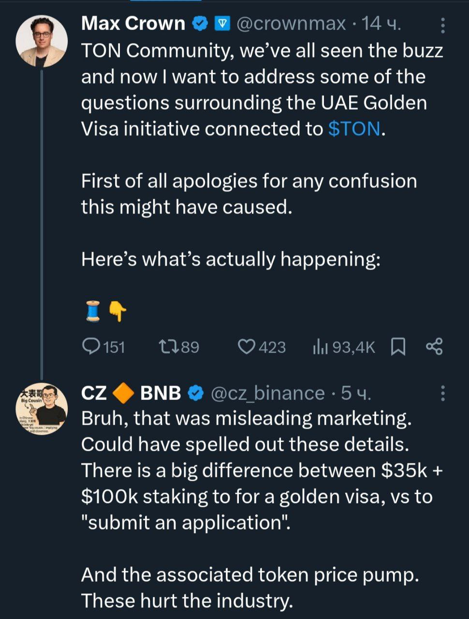
Task: Retweet Max Crown's post
Action: pyautogui.click(x=169, y=346)
